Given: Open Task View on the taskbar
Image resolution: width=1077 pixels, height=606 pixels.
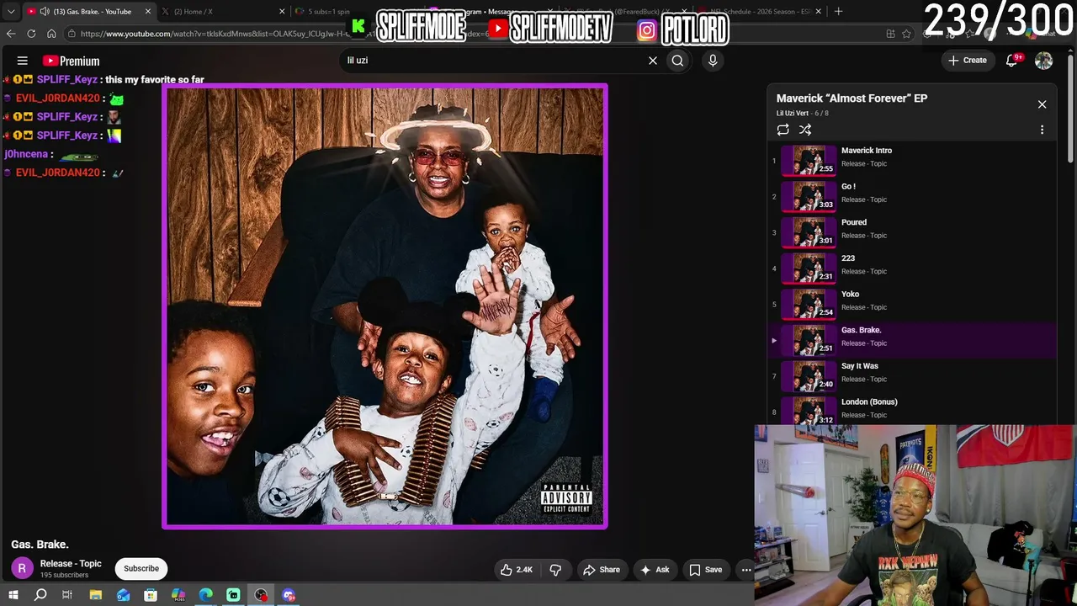Looking at the screenshot, I should (x=67, y=595).
